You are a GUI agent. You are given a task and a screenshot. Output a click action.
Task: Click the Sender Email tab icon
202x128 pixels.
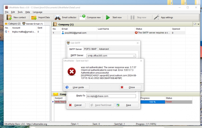(24, 24)
